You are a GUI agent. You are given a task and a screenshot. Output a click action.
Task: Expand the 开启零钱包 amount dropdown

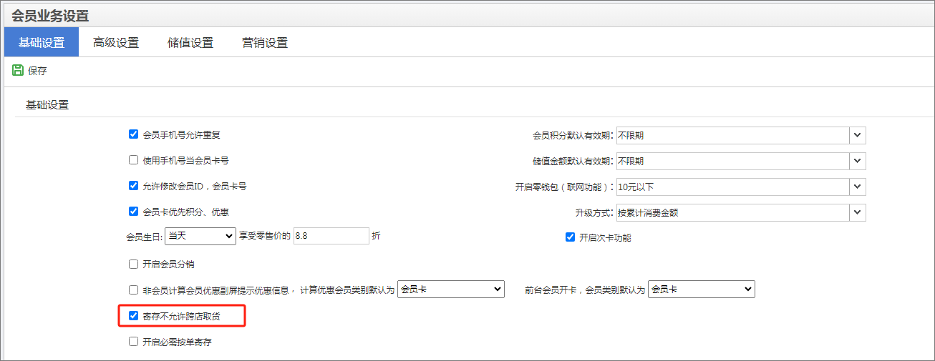[858, 187]
